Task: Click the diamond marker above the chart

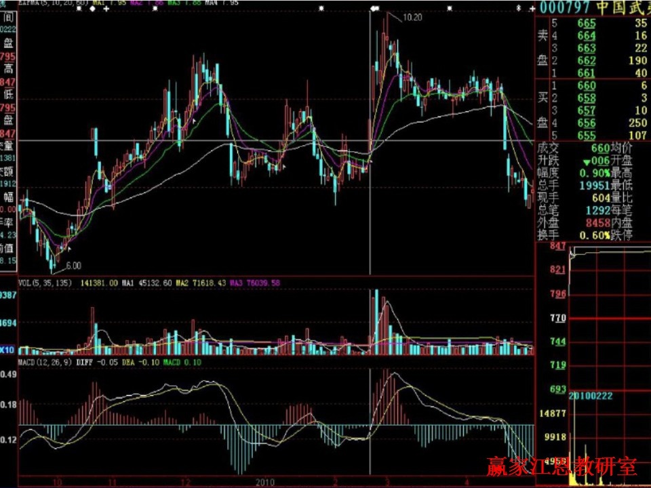Action: (92, 9)
